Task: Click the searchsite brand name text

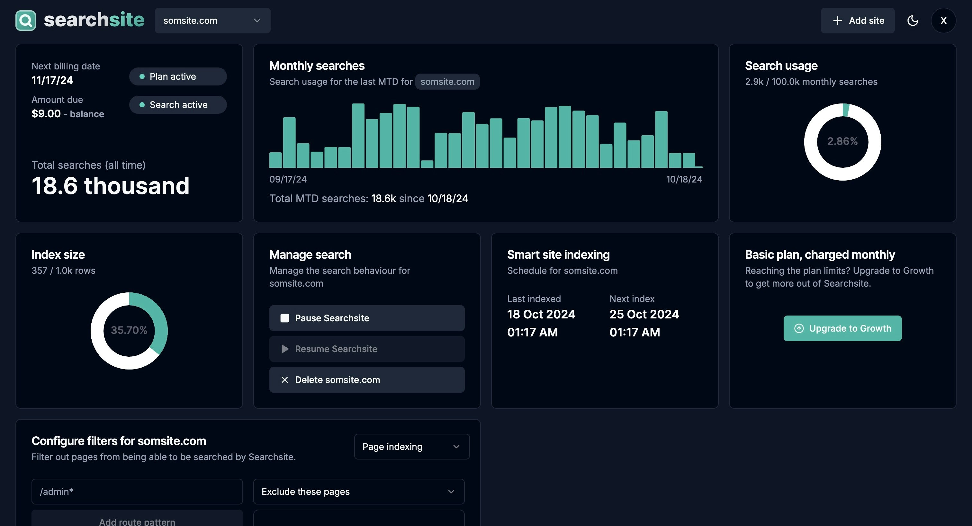Action: coord(94,20)
